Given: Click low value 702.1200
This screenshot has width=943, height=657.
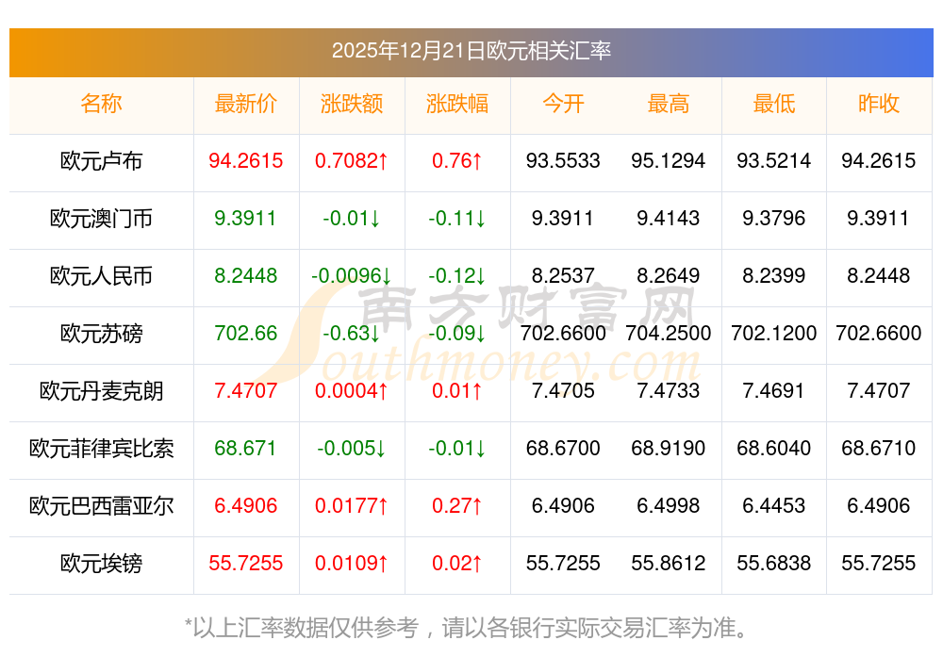Looking at the screenshot, I should click(774, 333).
